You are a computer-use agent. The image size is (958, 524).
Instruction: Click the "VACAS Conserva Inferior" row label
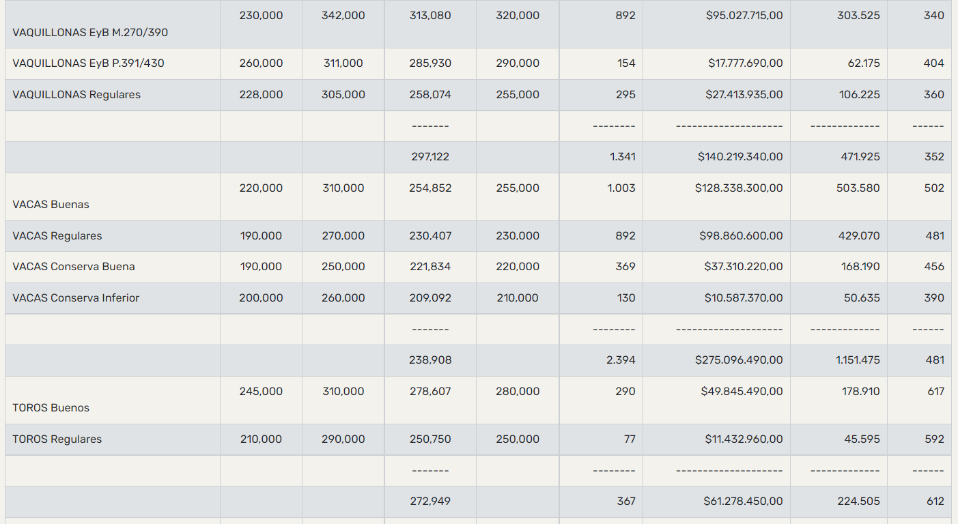(76, 298)
